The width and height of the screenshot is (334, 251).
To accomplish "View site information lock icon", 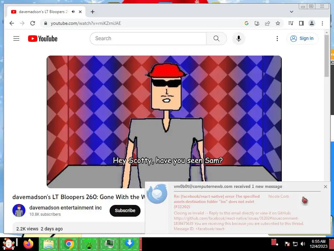I will tap(45, 23).
